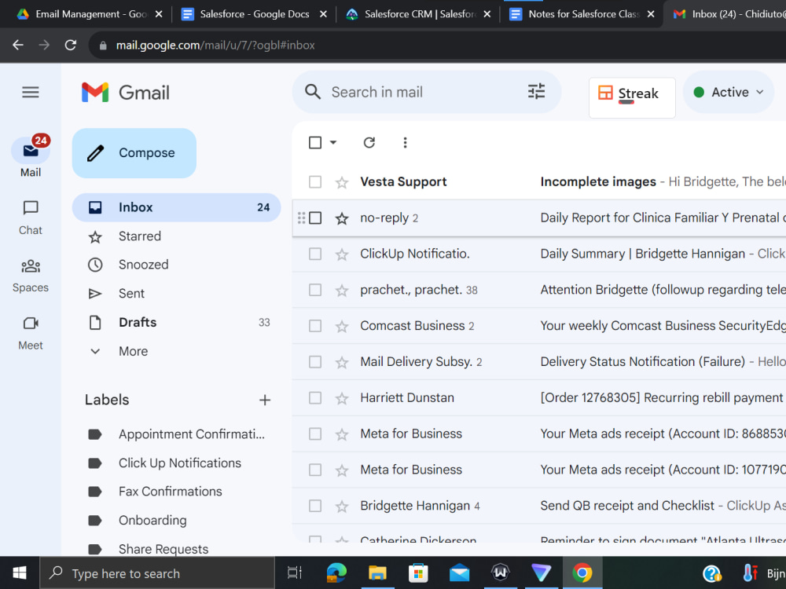
Task: Open File Explorer from taskbar
Action: [377, 573]
